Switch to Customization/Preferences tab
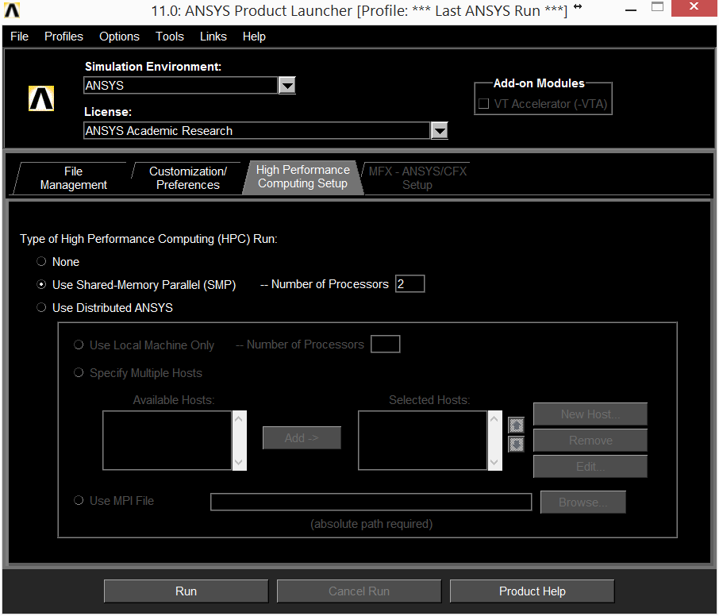Screen dimensions: 719x616 coord(187,178)
